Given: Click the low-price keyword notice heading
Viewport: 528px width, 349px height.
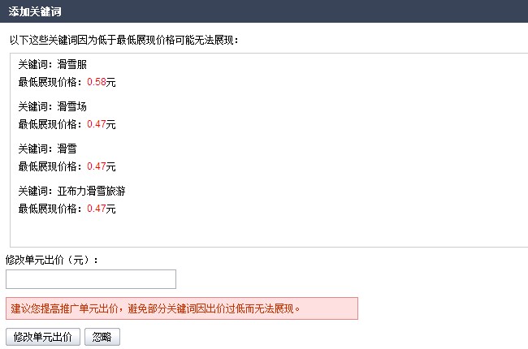Looking at the screenshot, I should tap(124, 41).
